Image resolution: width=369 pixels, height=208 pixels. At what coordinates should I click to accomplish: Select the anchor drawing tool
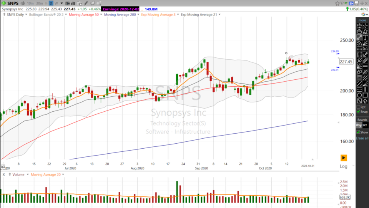pos(365,55)
